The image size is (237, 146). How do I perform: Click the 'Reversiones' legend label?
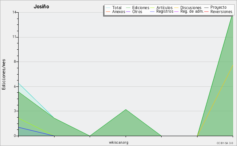[221, 11]
